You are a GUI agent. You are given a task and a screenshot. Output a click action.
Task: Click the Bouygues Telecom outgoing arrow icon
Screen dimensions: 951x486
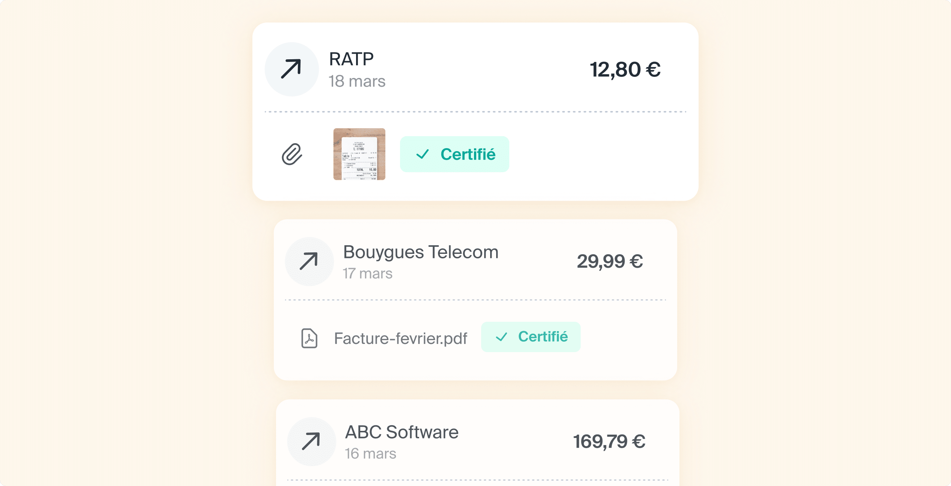309,261
